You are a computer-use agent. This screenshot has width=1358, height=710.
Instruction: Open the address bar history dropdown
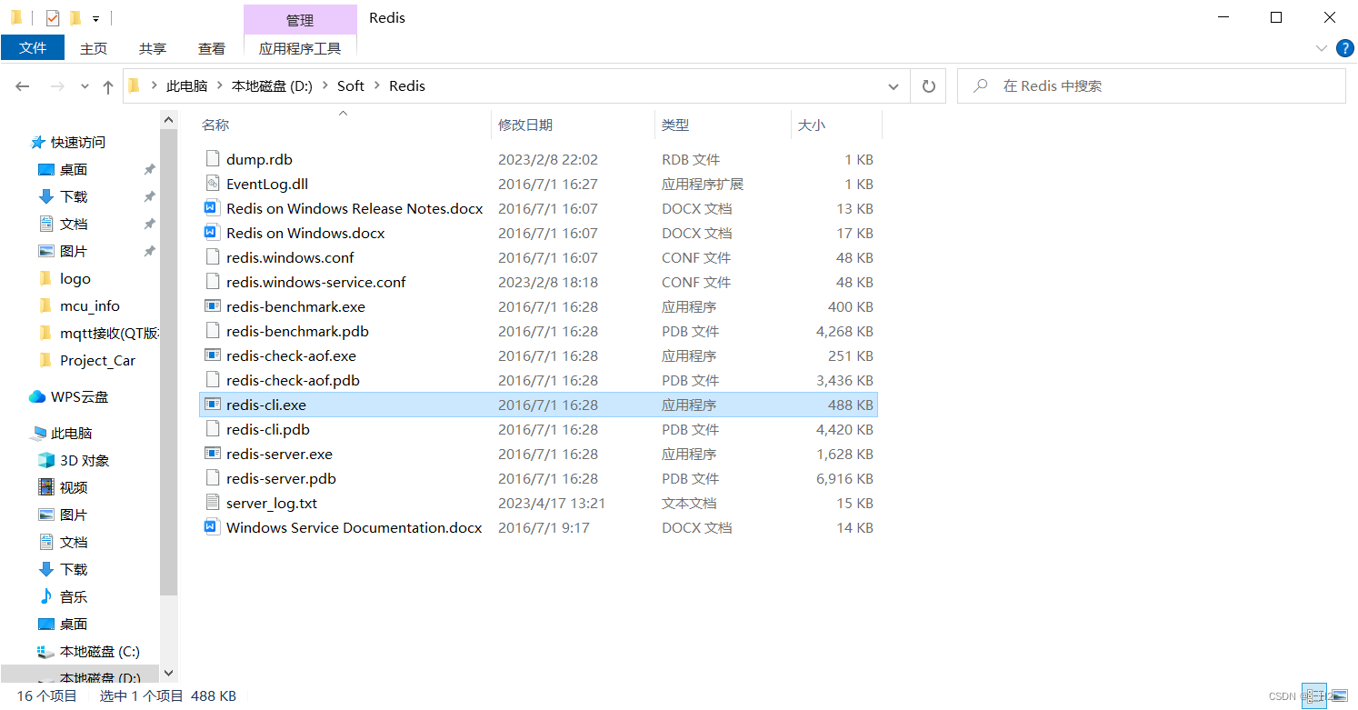pyautogui.click(x=894, y=85)
